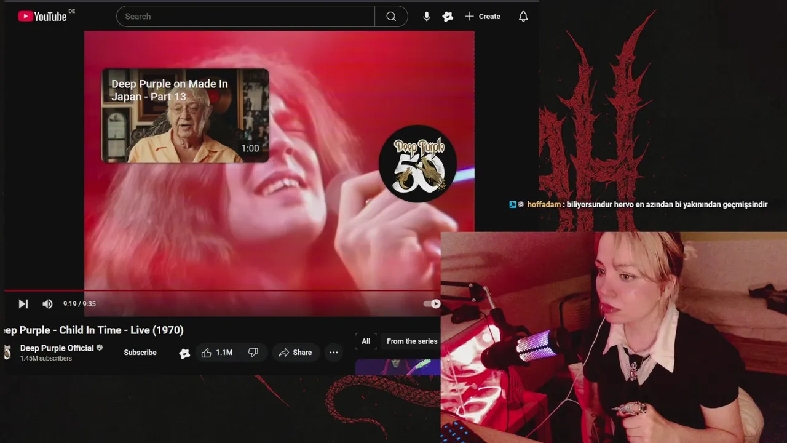Image resolution: width=787 pixels, height=443 pixels.
Task: Skip to next video with Next button
Action: tap(23, 304)
